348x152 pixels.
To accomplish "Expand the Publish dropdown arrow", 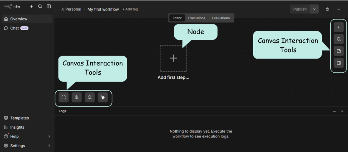I will point(314,9).
